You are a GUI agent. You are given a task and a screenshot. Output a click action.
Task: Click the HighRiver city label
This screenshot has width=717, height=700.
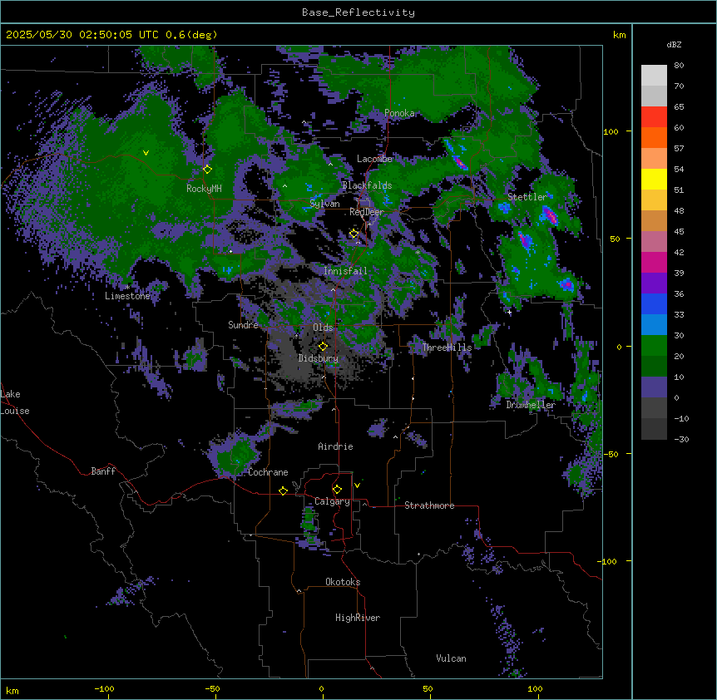(x=358, y=618)
